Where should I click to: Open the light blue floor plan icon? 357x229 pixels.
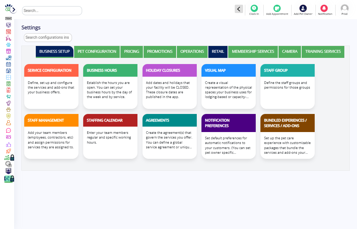8,77
